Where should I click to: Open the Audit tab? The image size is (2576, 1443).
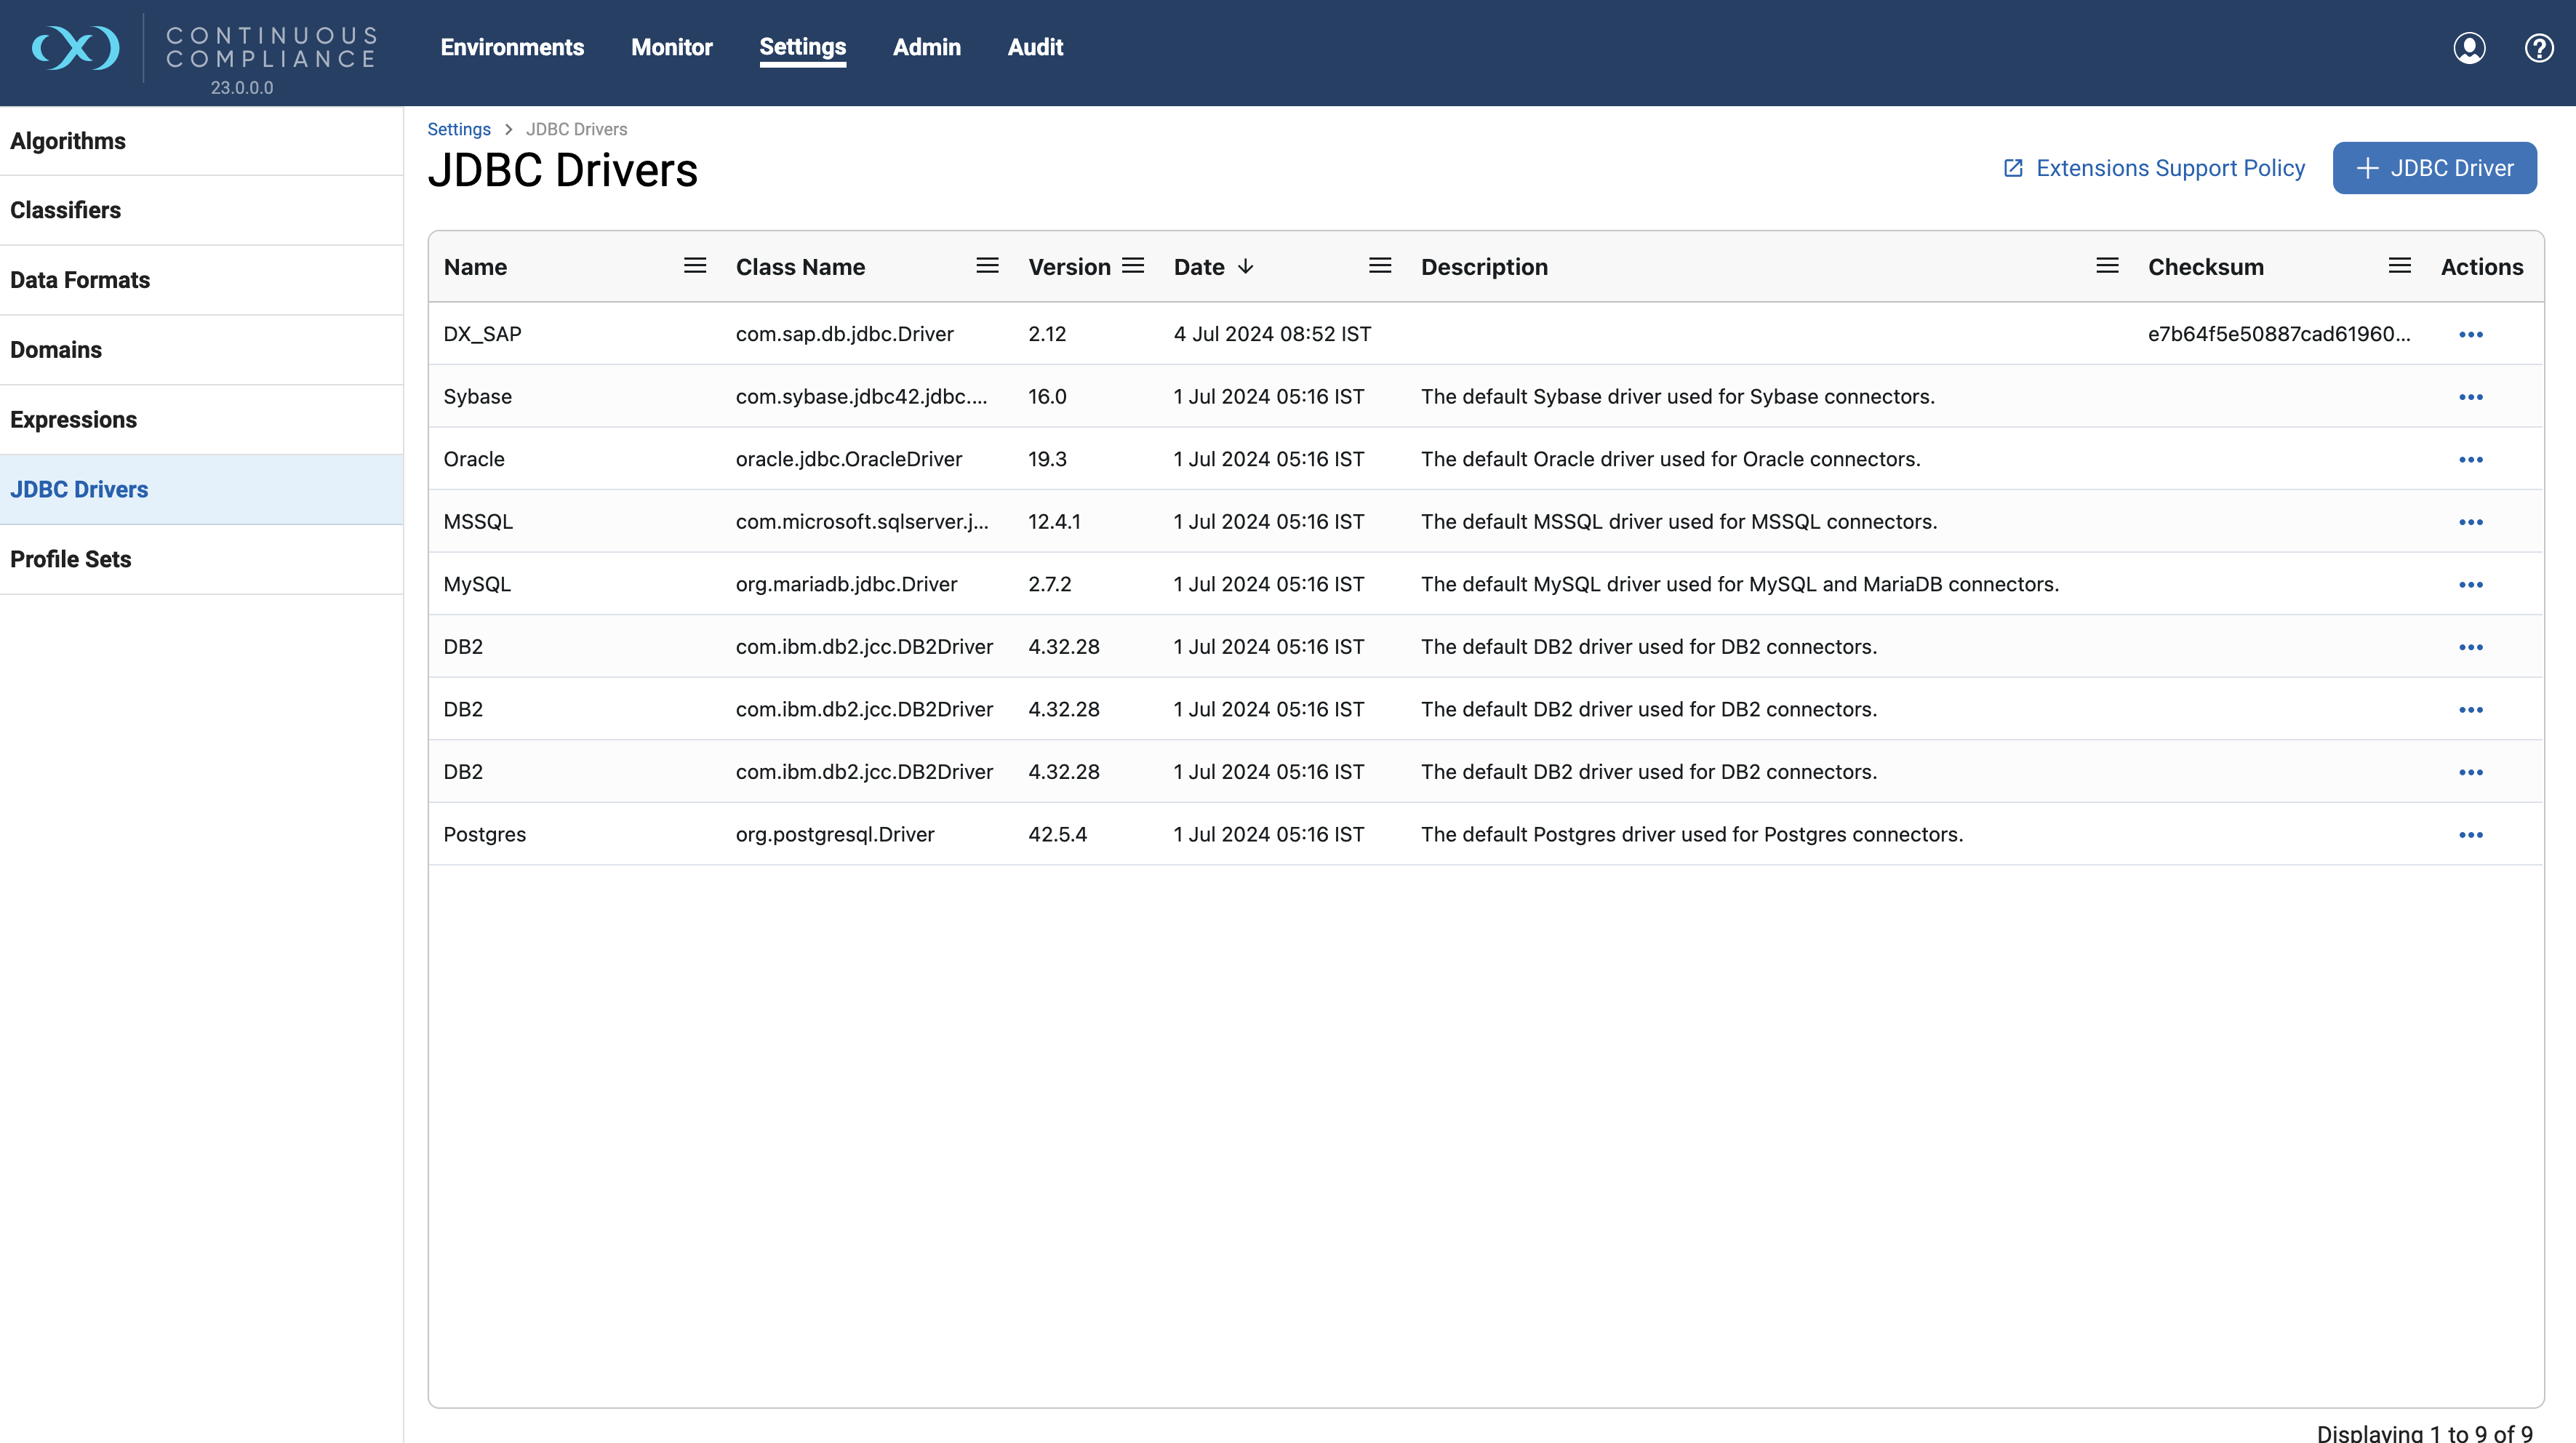[x=1035, y=47]
